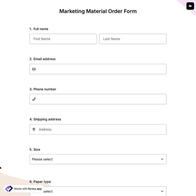Click the 'Shipping address' question label
The image size is (196, 196).
click(x=47, y=119)
